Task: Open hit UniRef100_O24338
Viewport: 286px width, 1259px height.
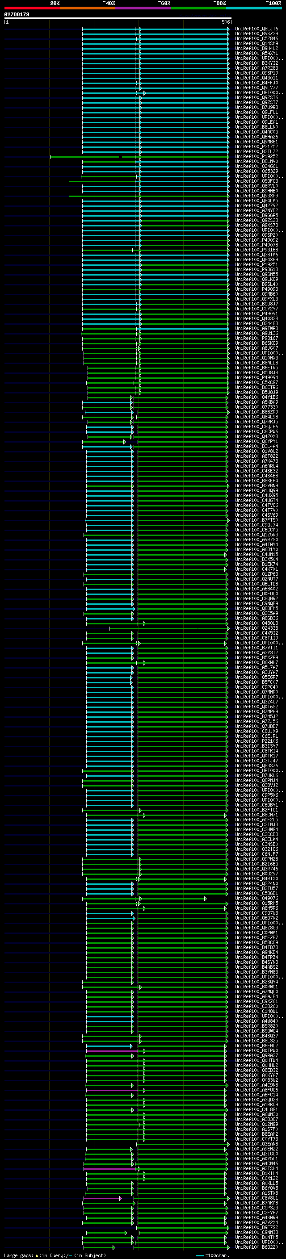Action: tap(257, 628)
